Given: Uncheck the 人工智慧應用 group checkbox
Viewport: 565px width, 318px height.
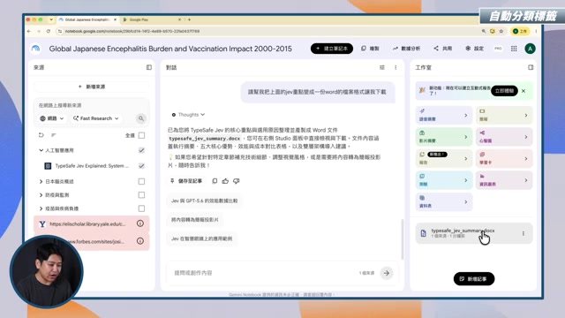Looking at the screenshot, I should (141, 150).
